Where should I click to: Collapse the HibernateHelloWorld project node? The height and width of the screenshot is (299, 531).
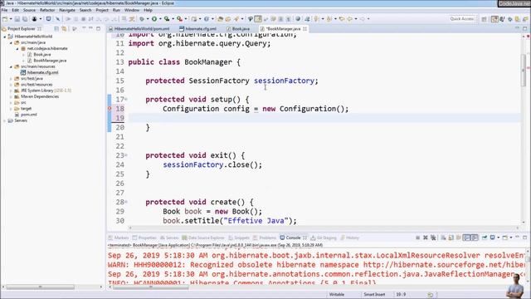[x=5, y=37]
